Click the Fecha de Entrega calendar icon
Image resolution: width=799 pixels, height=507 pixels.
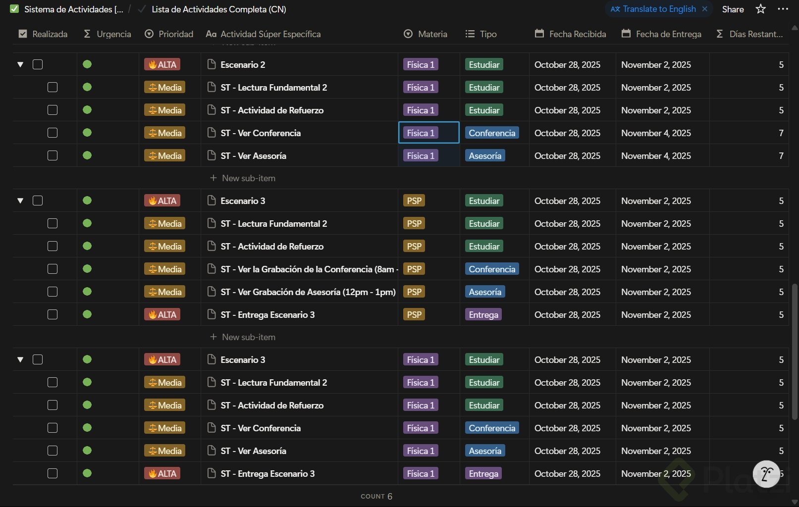[x=626, y=34]
